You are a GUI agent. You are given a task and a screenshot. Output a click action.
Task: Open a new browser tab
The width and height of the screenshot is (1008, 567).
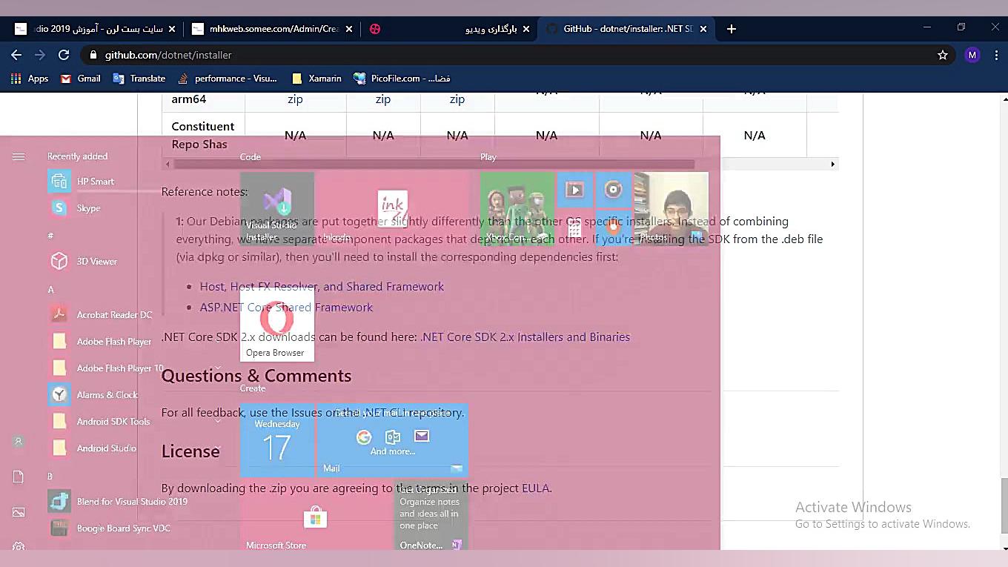(x=732, y=29)
